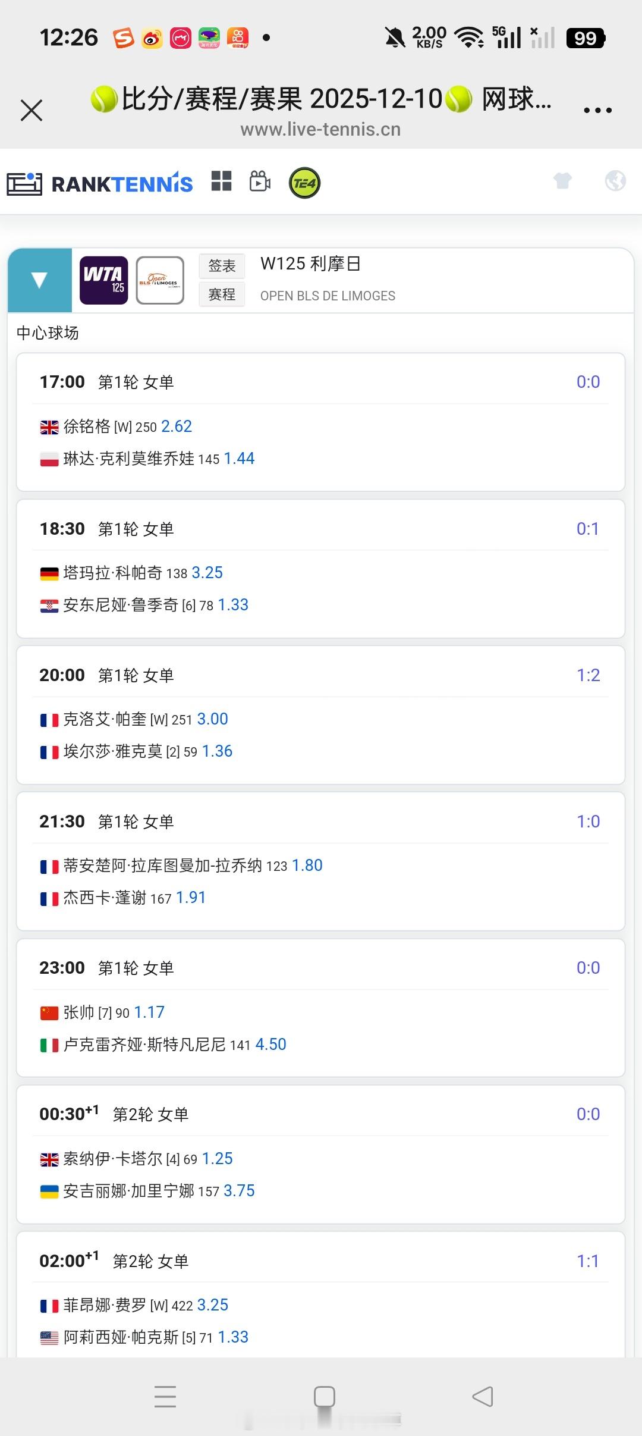Open the green TE4 ball icon
Viewport: 642px width, 1436px height.
pyautogui.click(x=304, y=183)
